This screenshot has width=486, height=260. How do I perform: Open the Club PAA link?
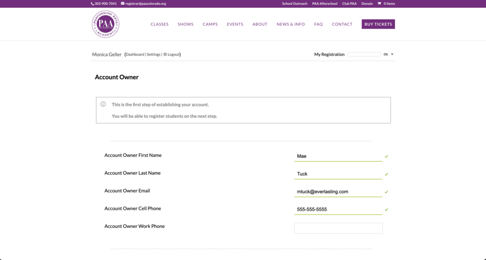tap(349, 4)
